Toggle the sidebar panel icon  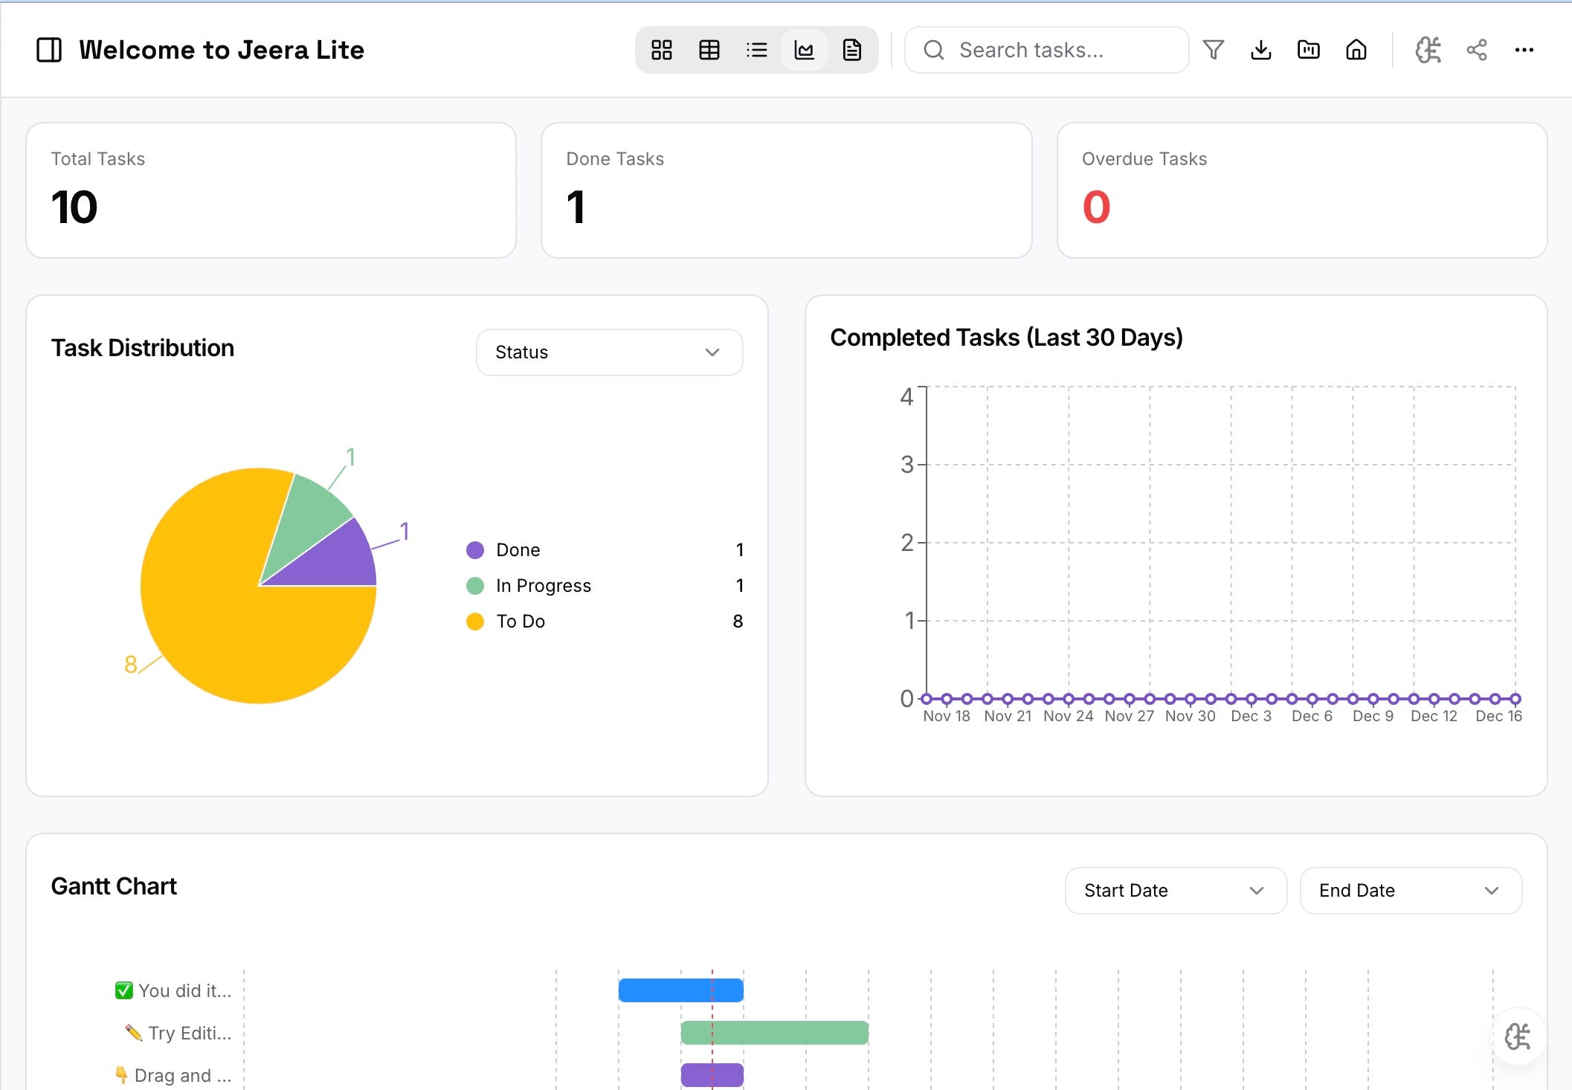click(x=49, y=50)
